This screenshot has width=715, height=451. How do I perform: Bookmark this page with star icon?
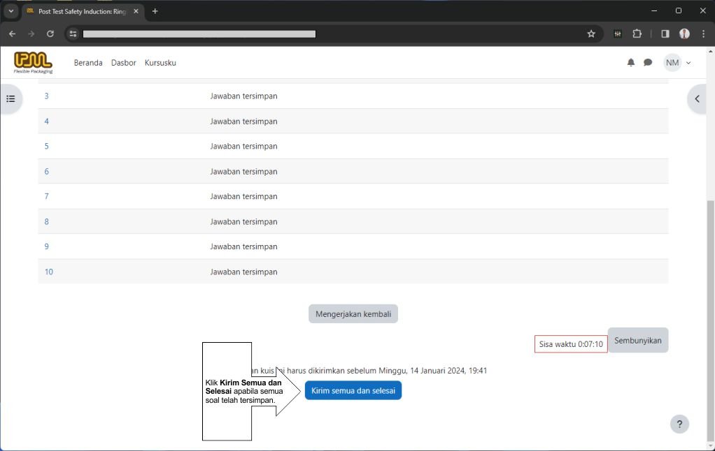tap(591, 34)
